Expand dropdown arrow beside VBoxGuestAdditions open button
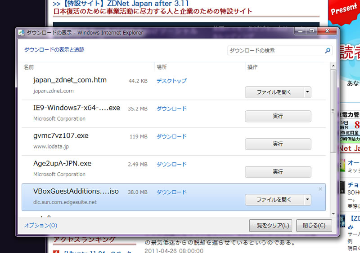Viewport: 360px width, 253px height. click(307, 200)
